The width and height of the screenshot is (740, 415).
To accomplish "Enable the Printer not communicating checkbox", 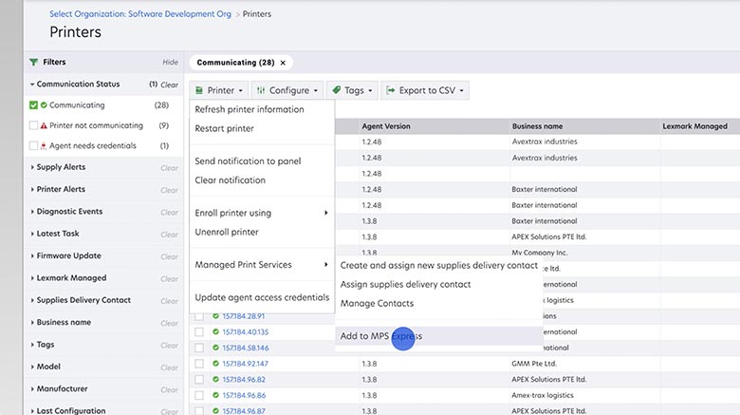I will click(34, 125).
